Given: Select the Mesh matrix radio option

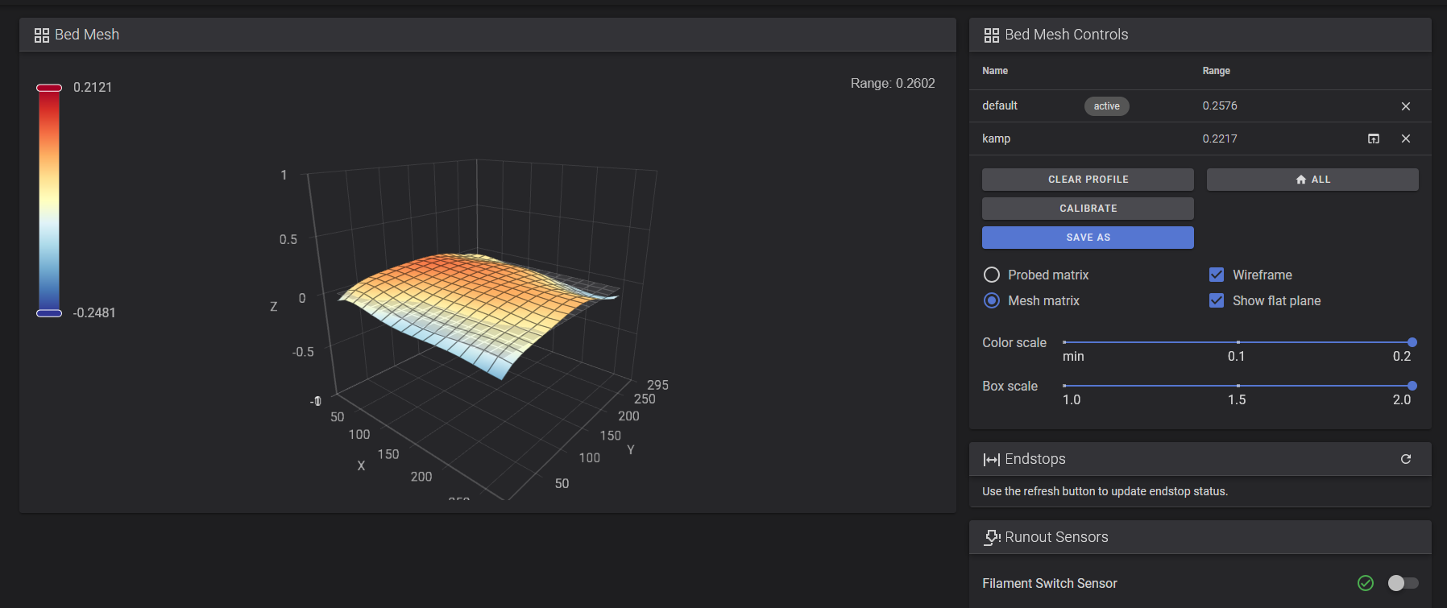Looking at the screenshot, I should (x=992, y=300).
